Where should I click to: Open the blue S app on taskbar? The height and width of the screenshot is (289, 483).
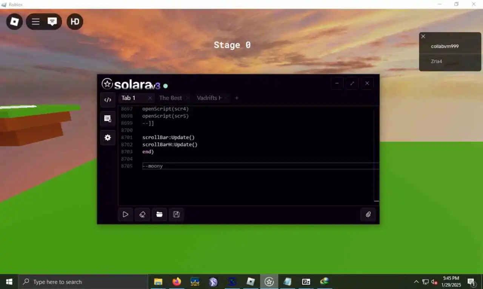(232, 281)
